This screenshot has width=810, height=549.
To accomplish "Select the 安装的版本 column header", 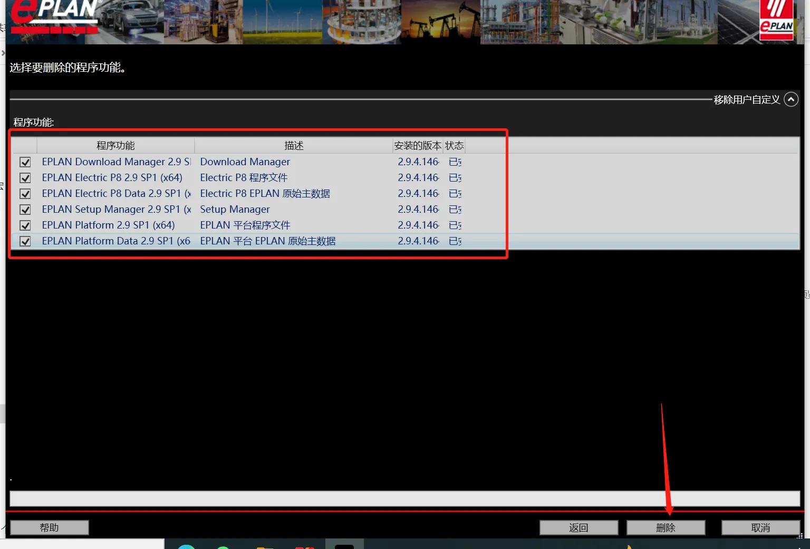I will click(x=418, y=146).
